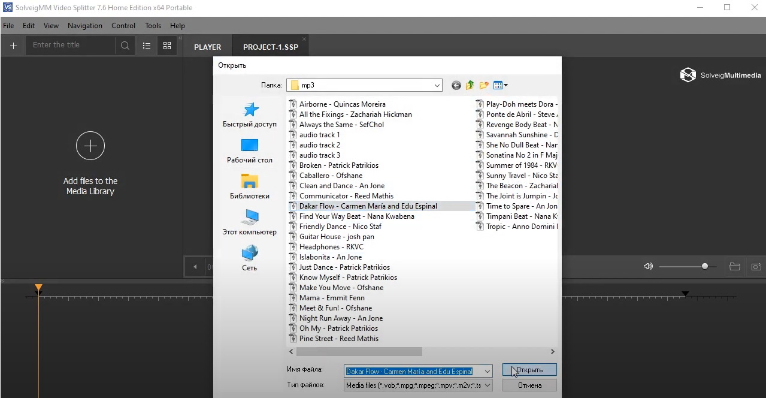Open the Navigation menu
766x398 pixels.
tap(85, 26)
